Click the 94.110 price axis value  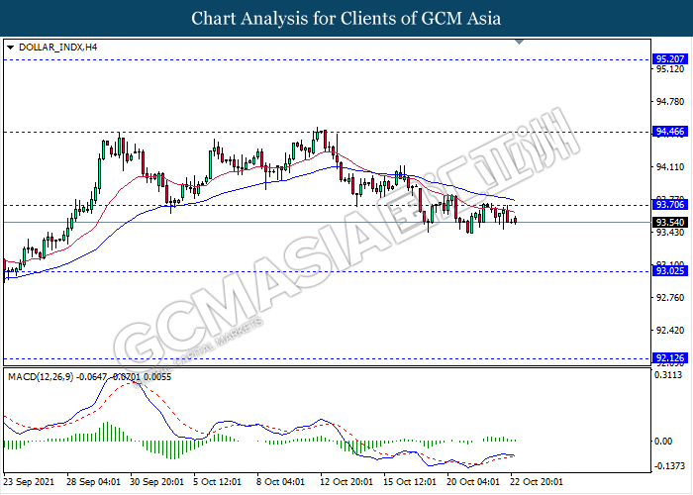(x=669, y=167)
